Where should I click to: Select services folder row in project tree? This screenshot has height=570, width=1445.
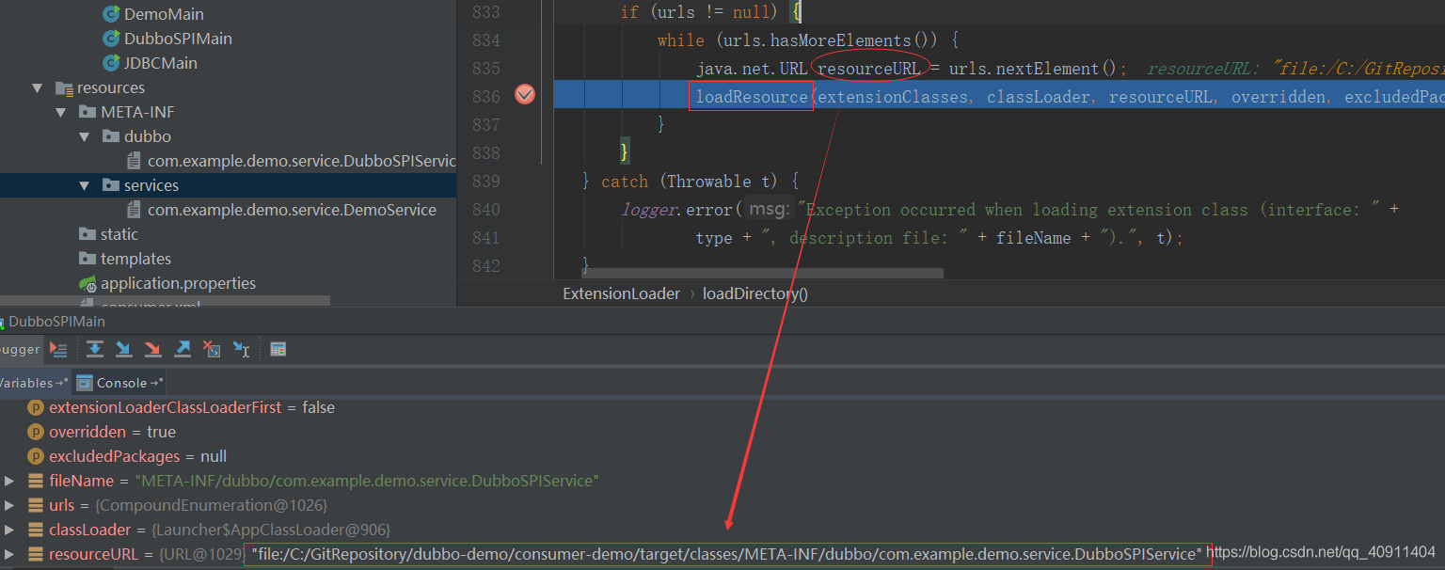click(x=228, y=185)
